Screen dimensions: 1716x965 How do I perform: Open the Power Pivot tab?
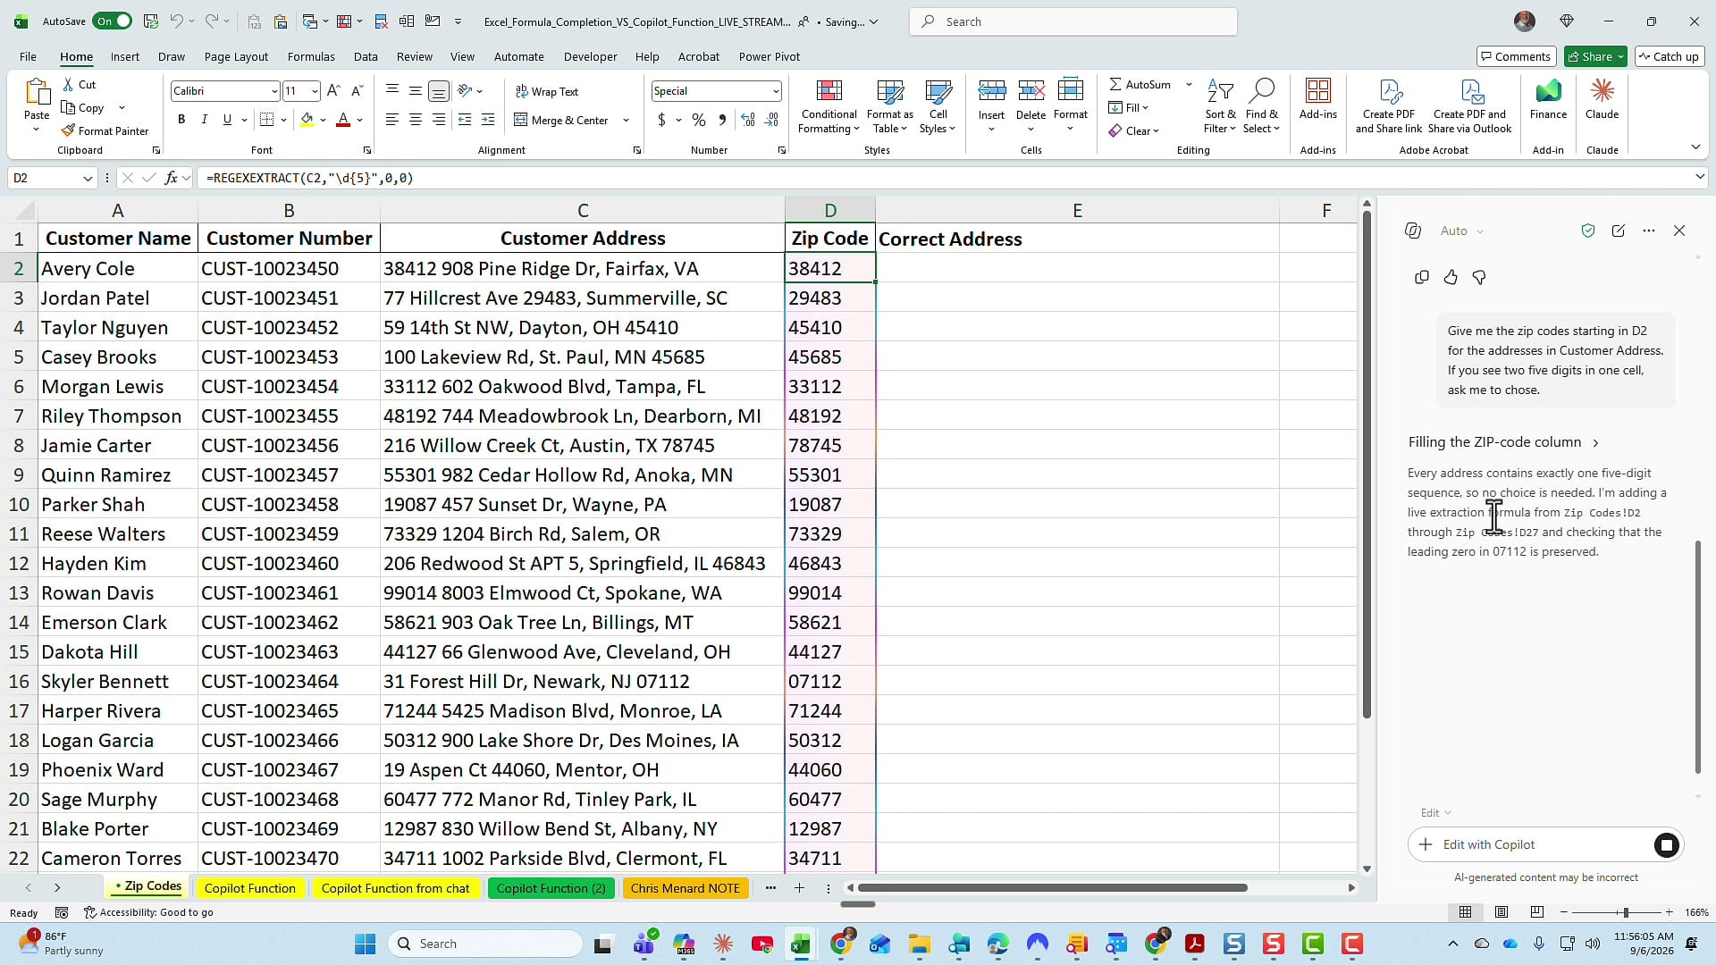pos(769,56)
